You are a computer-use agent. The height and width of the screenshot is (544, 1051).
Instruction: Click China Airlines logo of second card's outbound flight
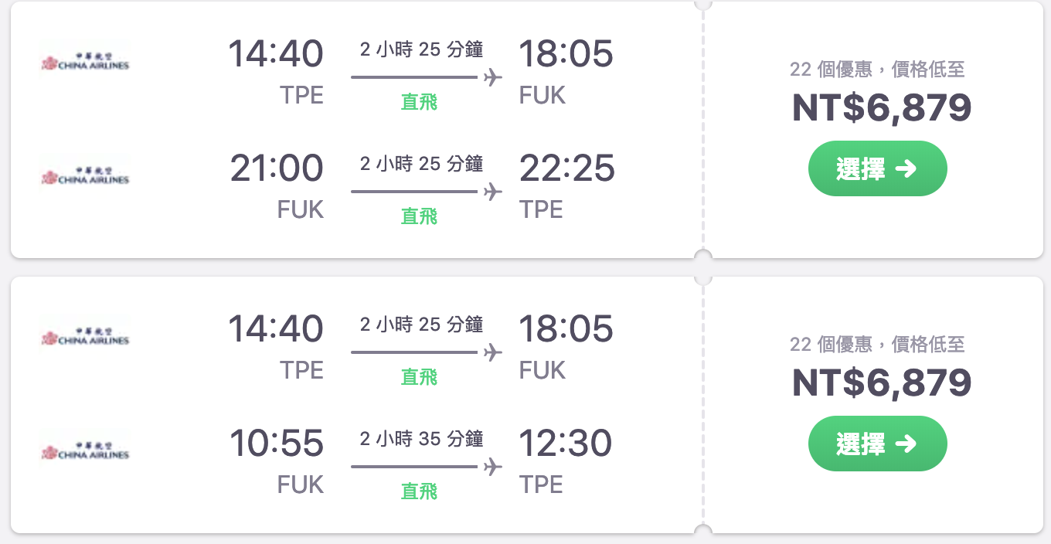85,338
